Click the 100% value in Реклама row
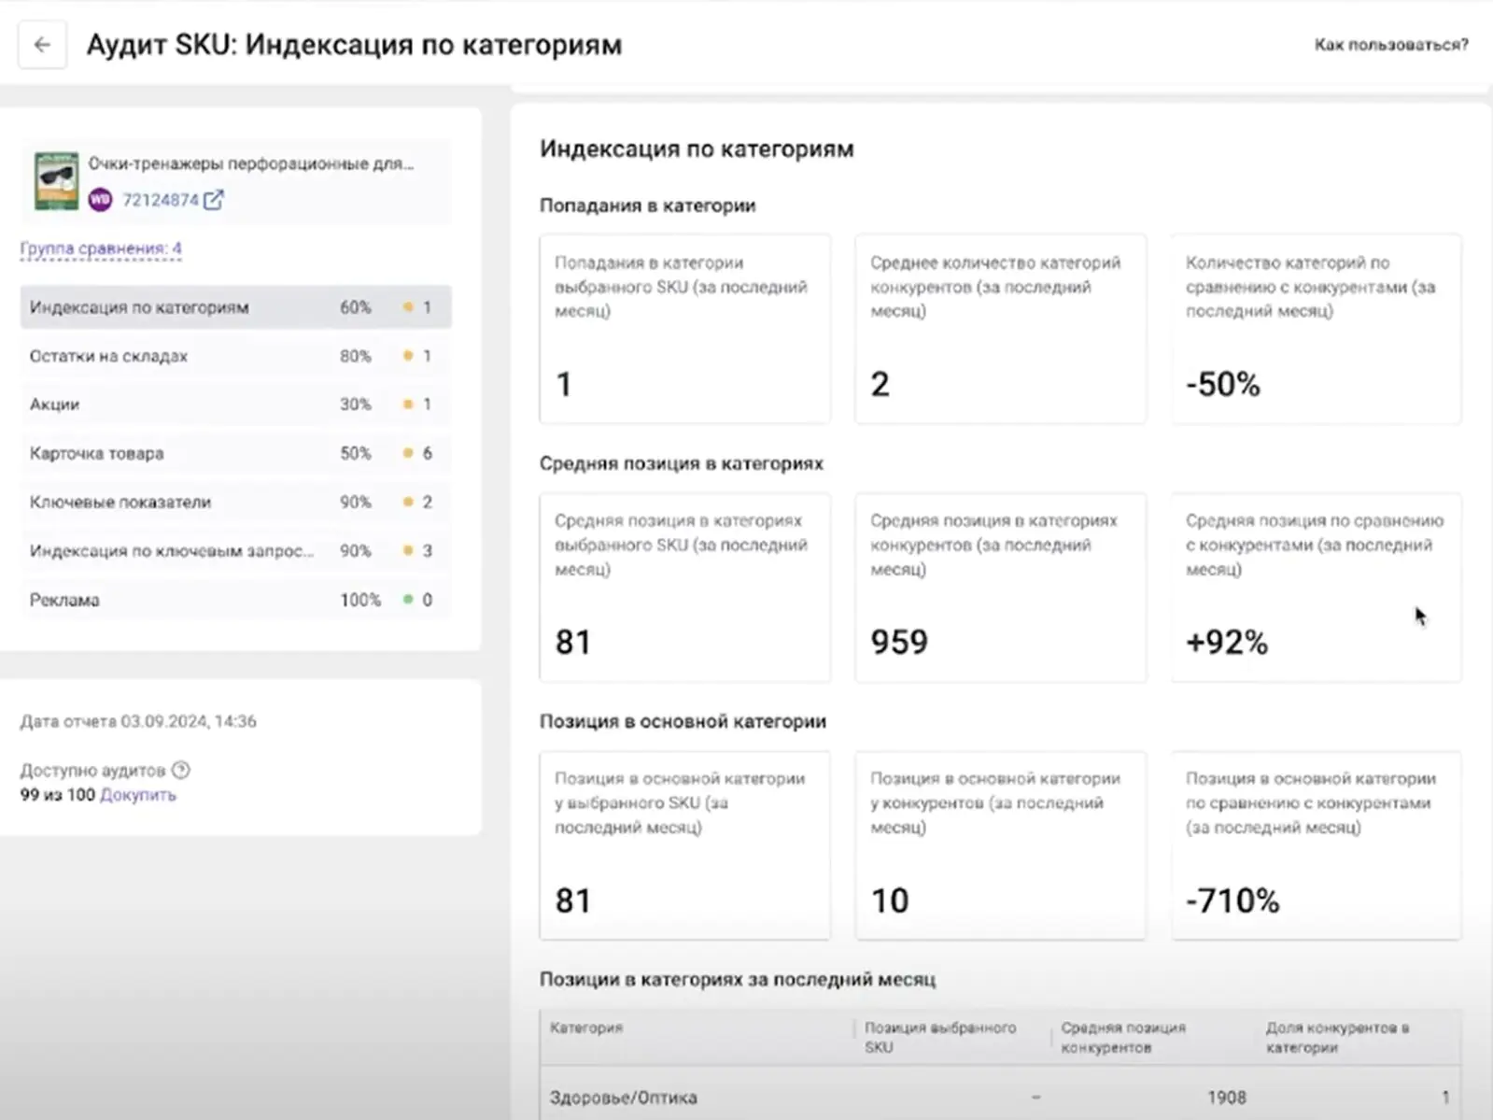1493x1120 pixels. [360, 600]
